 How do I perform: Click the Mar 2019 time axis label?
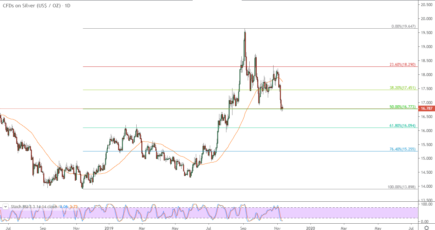coord(142,228)
